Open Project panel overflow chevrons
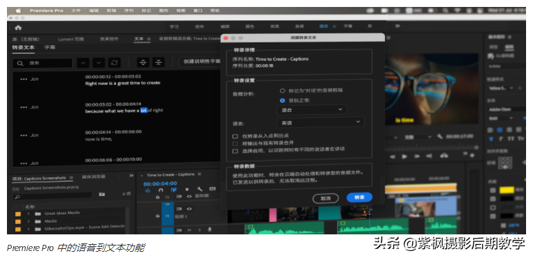This screenshot has height=258, width=533. 131,176
